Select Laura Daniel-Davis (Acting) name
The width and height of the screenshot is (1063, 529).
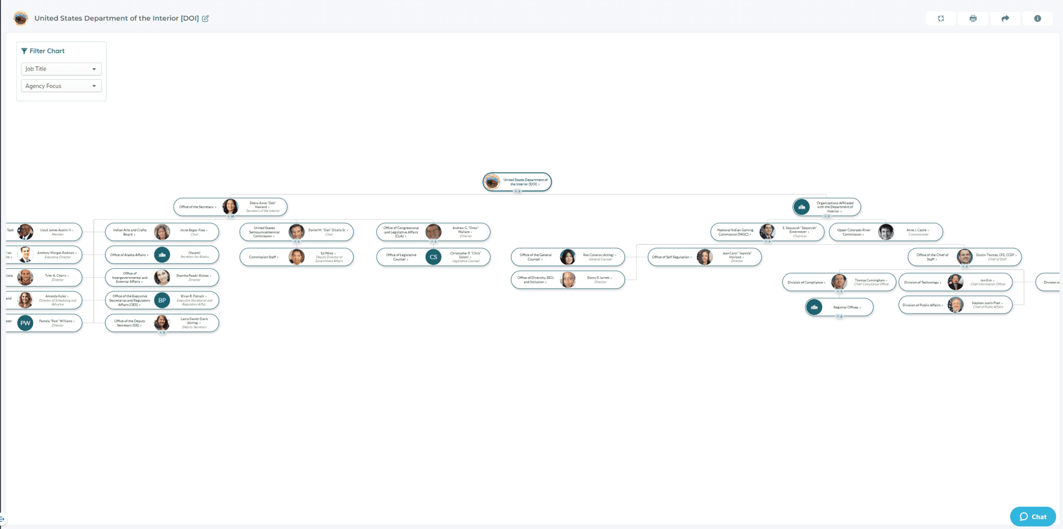[x=194, y=321]
